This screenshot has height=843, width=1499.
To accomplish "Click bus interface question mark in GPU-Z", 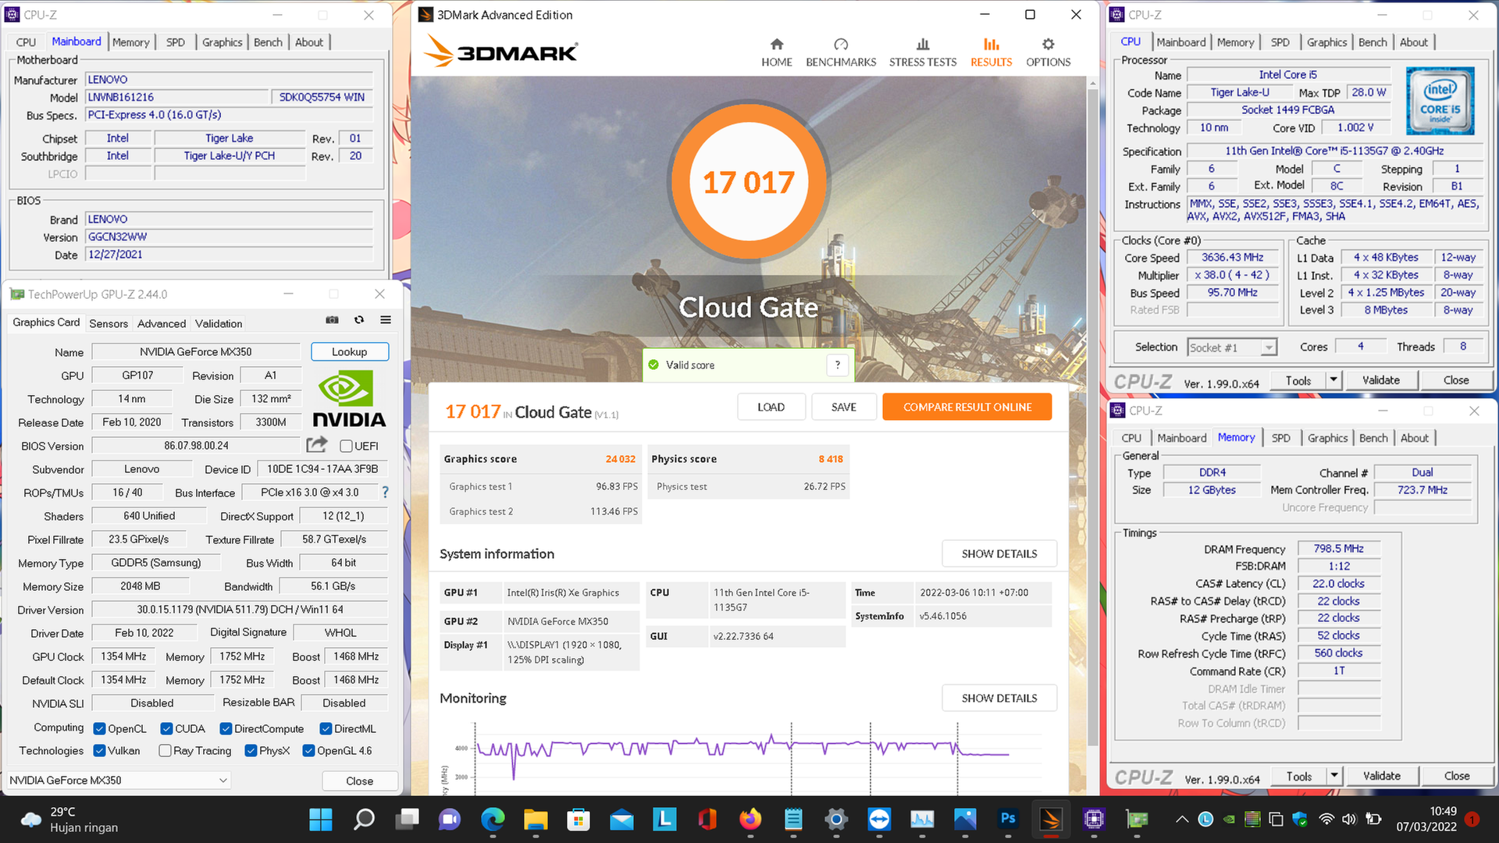I will 385,492.
